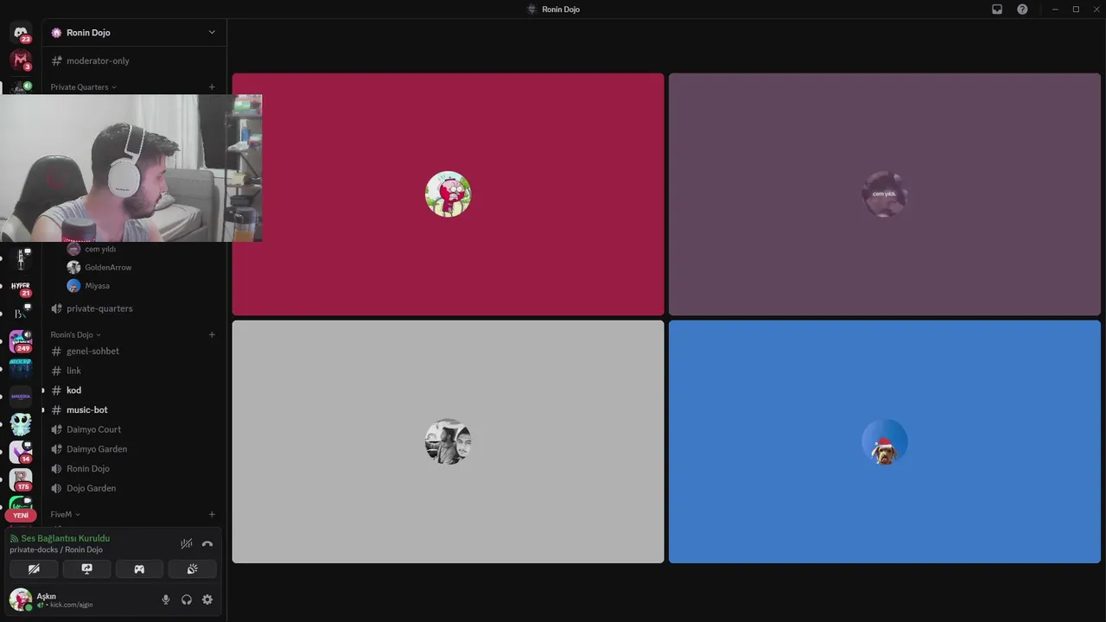The height and width of the screenshot is (622, 1106).
Task: Open the help question mark icon
Action: coord(1022,9)
